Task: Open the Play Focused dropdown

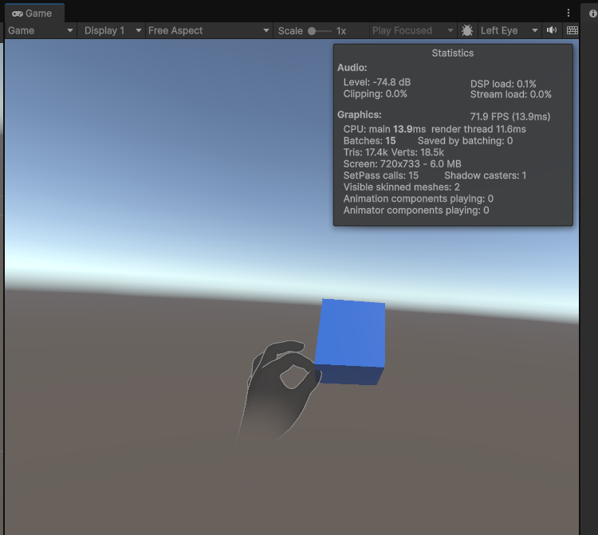Action: [413, 30]
